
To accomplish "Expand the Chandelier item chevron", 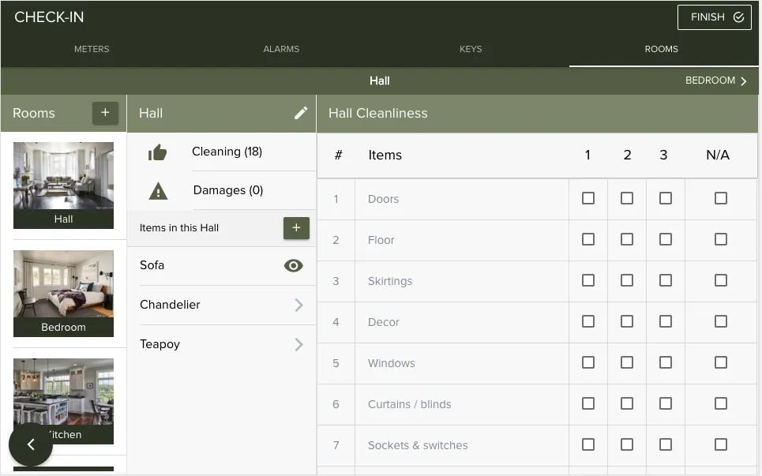I will click(x=298, y=305).
